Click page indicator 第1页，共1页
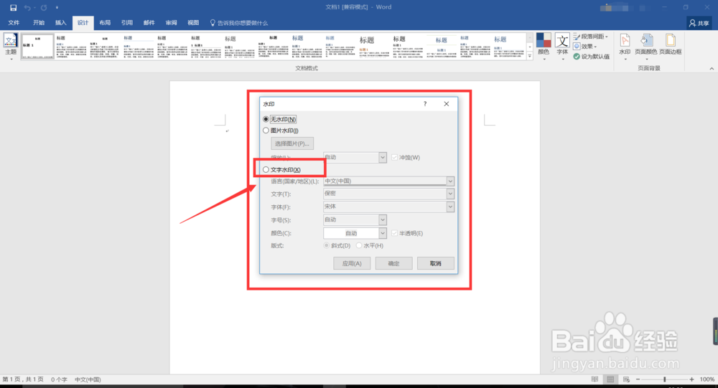Viewport: 718px width, 388px height. tap(23, 380)
